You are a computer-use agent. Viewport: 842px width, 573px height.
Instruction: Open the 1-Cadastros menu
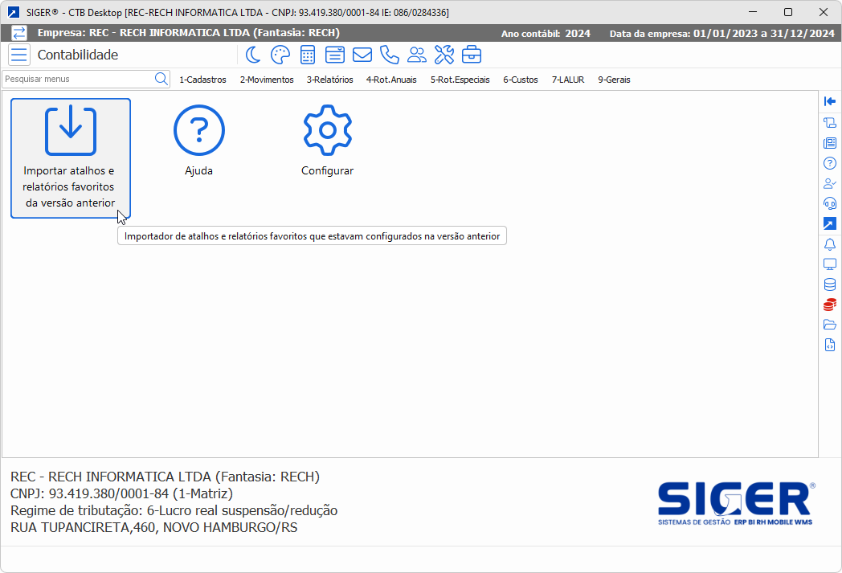click(202, 80)
